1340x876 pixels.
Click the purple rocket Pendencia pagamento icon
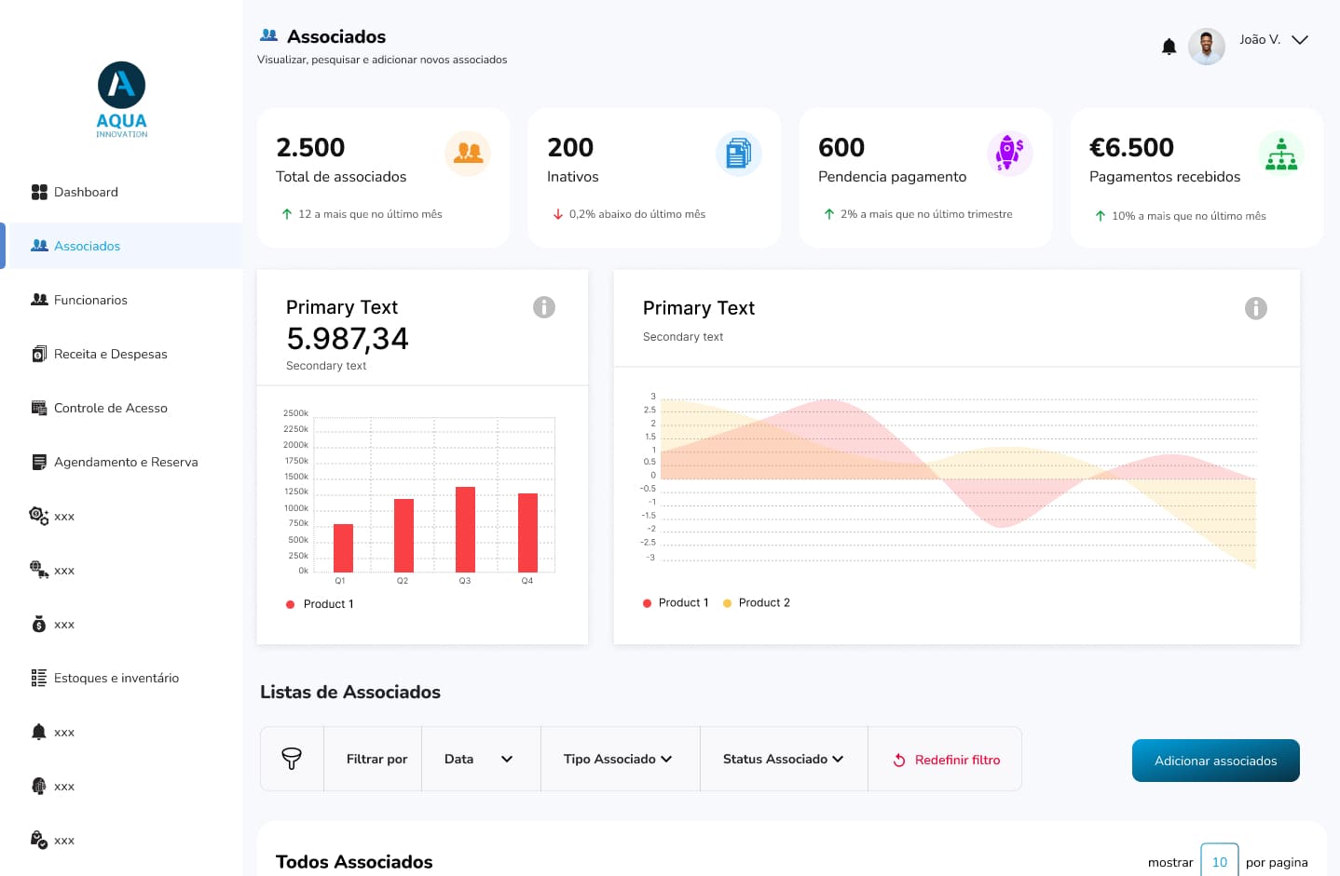1009,154
